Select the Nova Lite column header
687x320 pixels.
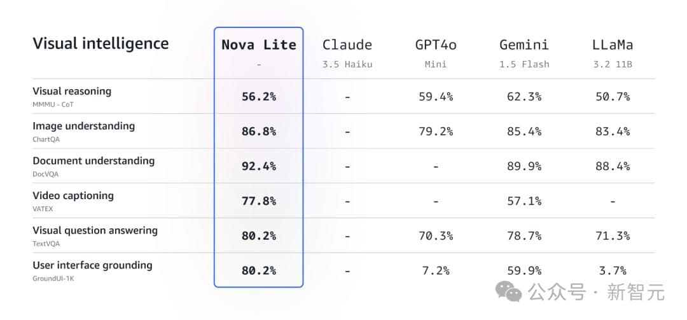tap(258, 45)
